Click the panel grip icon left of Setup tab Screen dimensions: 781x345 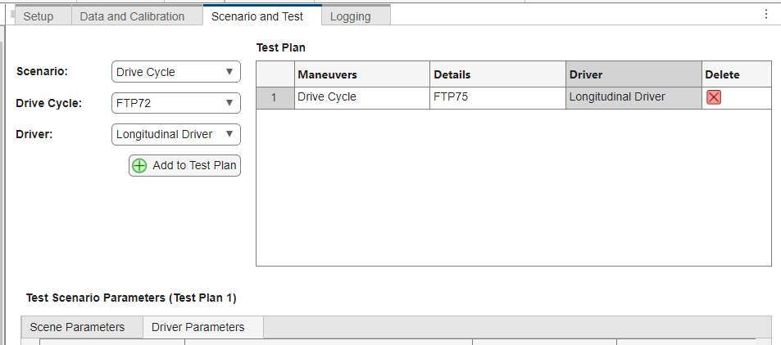tap(13, 14)
